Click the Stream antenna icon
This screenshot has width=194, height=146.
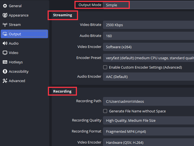coord(5,25)
